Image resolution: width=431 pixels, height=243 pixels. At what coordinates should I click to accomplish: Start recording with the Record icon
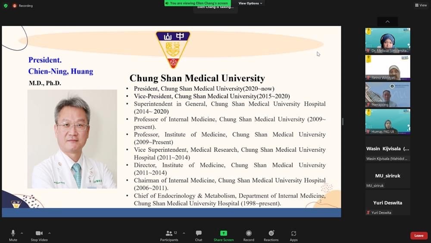(249, 234)
